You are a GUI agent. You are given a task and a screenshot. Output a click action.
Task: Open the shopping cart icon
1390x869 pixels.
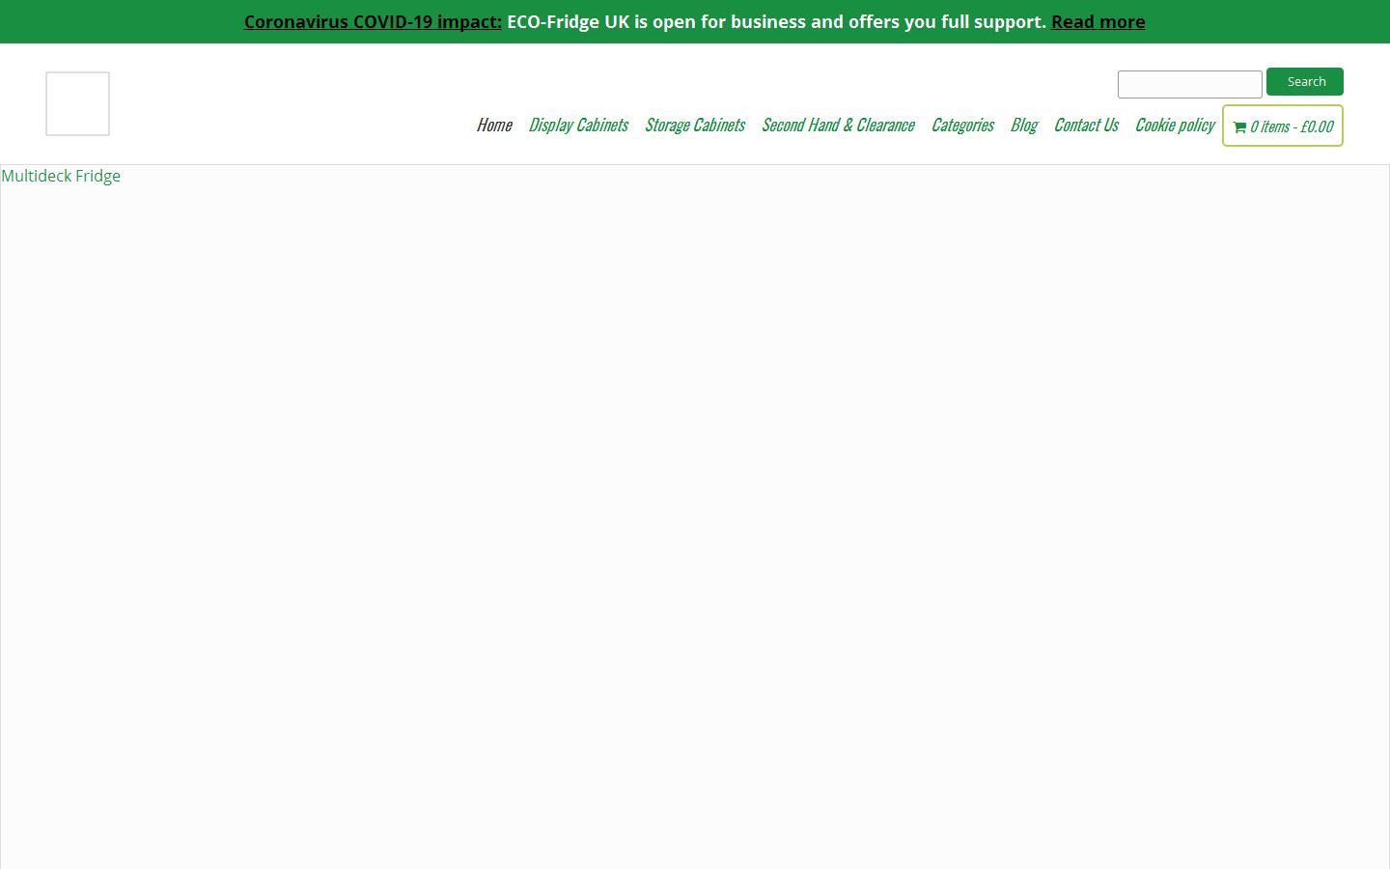point(1239,126)
